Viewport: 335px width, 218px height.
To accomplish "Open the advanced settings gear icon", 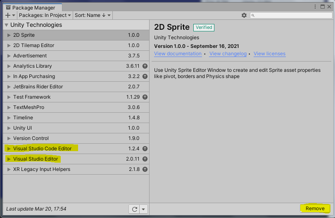I will [244, 15].
